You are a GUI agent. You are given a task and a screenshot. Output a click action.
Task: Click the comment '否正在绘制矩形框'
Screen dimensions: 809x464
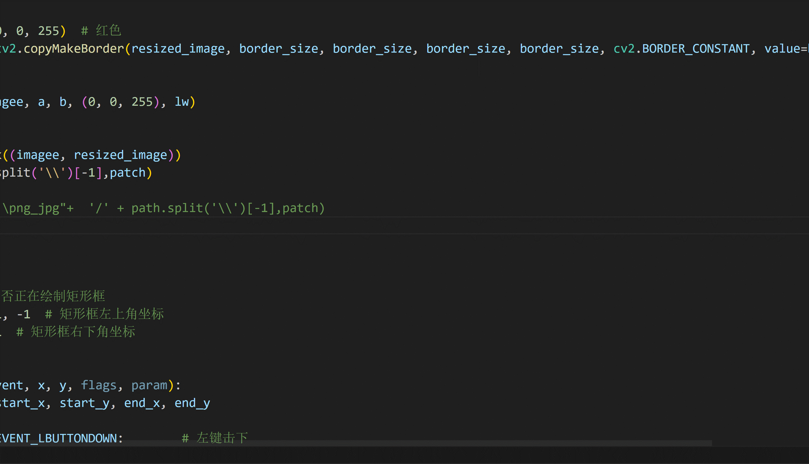click(x=53, y=296)
